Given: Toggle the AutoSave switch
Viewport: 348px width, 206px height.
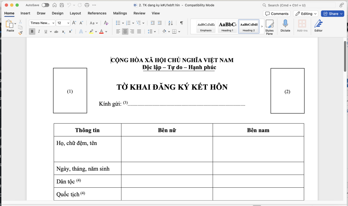Looking at the screenshot, I should (45, 5).
